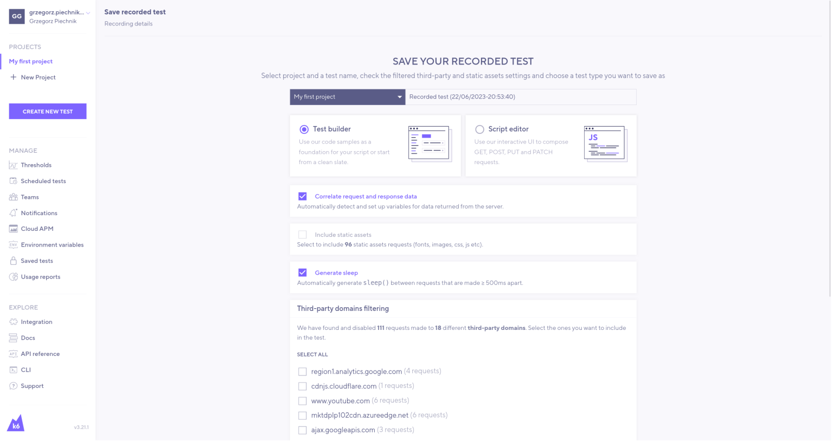The width and height of the screenshot is (833, 441).
Task: Check the Include static assets checkbox
Action: coord(303,235)
